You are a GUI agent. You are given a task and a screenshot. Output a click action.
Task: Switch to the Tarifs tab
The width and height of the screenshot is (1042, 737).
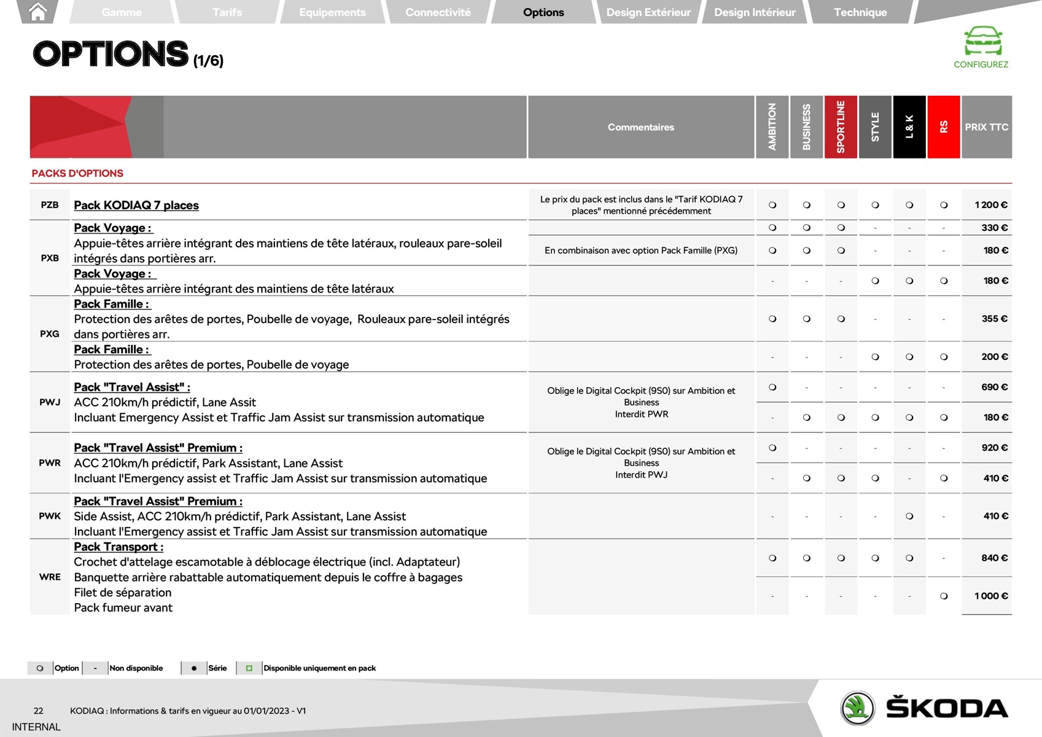tap(227, 12)
